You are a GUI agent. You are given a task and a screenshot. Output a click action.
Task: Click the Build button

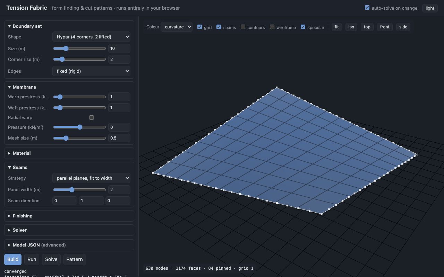13,259
